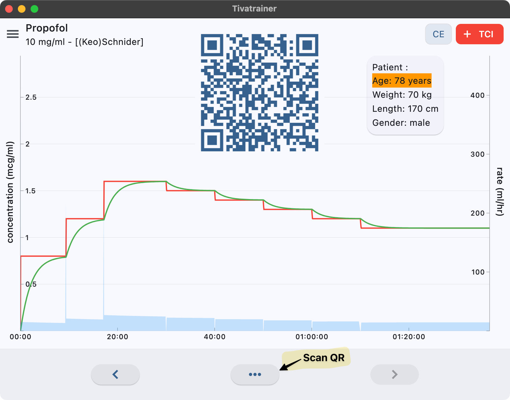Toggle the CE effect-site button
The image size is (510, 400).
[438, 34]
